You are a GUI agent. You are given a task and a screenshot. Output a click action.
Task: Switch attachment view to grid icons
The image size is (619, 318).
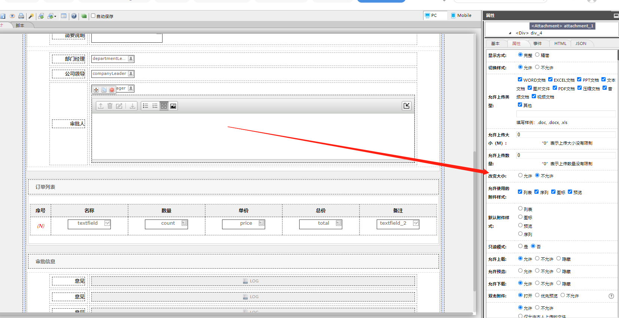164,106
